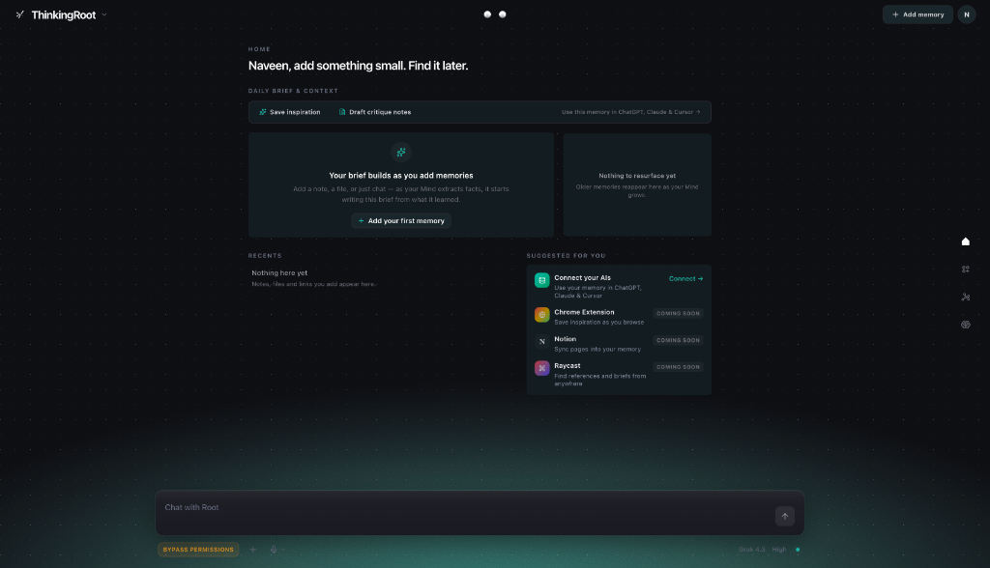The image size is (990, 568).
Task: Click the Chrome Extension icon
Action: click(x=541, y=314)
